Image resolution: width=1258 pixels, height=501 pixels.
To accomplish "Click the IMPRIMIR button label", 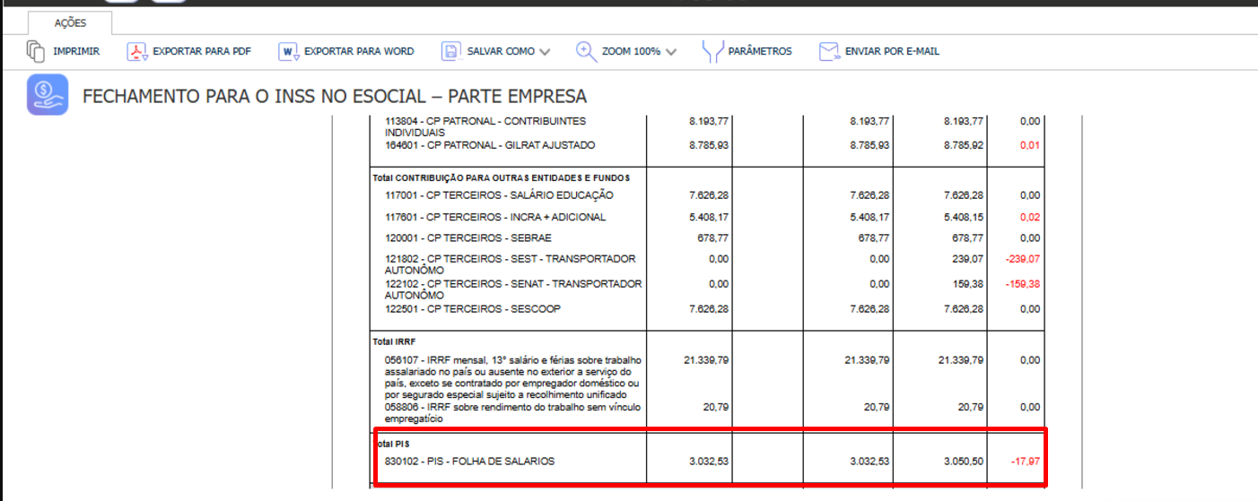I will click(x=76, y=52).
